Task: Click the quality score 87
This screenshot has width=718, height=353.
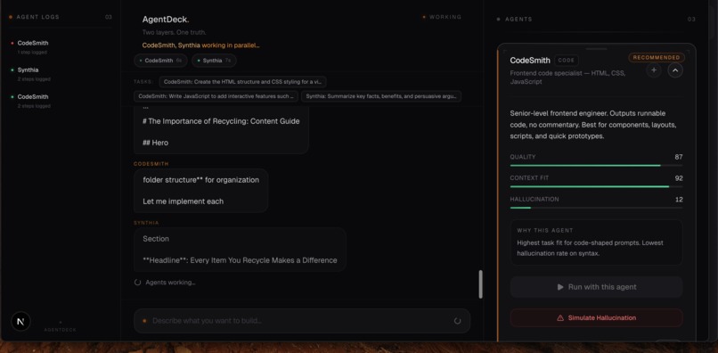Action: 678,157
